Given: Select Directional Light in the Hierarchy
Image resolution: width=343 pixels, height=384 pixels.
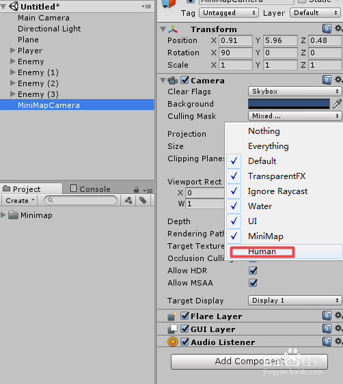Looking at the screenshot, I should [x=49, y=29].
